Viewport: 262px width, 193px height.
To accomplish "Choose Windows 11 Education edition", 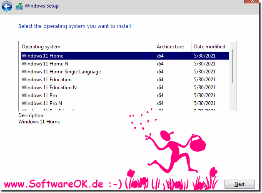I will [125, 80].
